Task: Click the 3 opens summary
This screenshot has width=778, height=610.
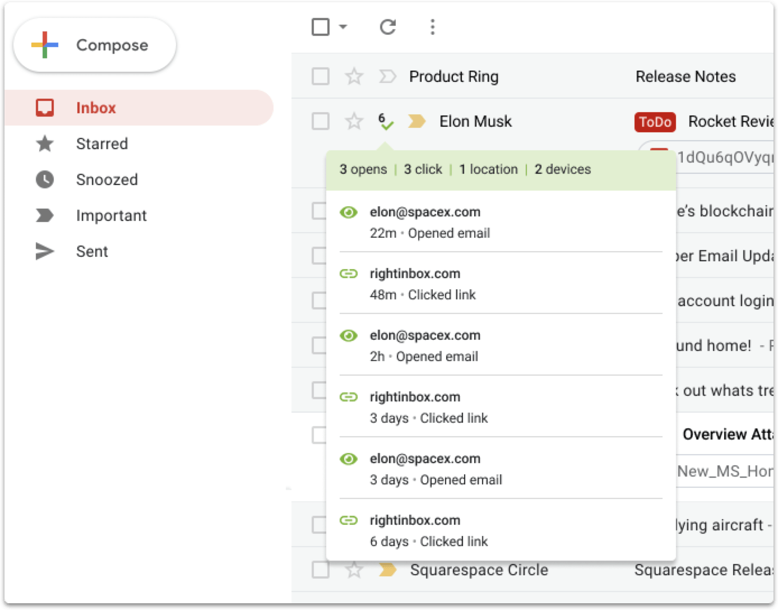Action: pyautogui.click(x=363, y=169)
